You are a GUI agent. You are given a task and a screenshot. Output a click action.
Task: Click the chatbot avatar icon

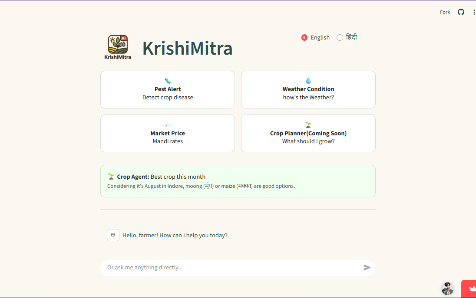(113, 235)
